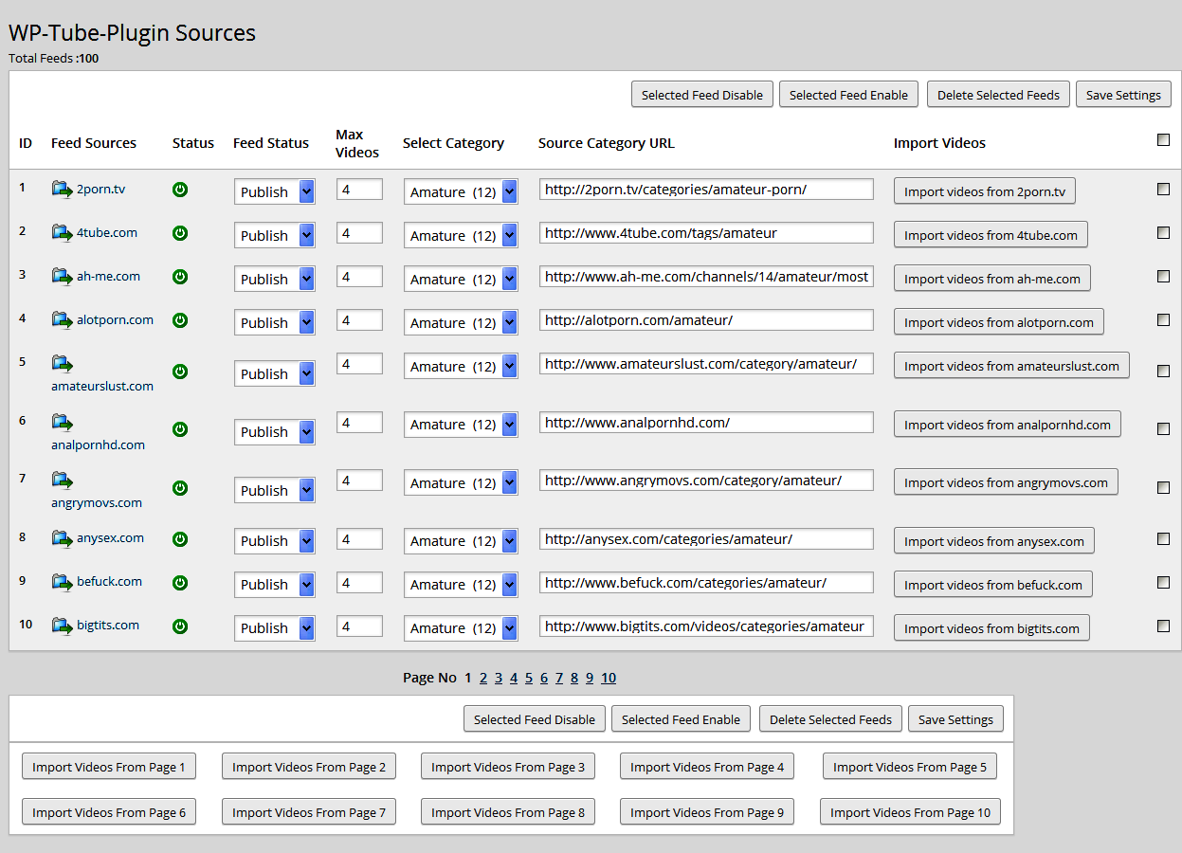Toggle the green status icon for 4tube.com
The height and width of the screenshot is (853, 1182).
[180, 233]
